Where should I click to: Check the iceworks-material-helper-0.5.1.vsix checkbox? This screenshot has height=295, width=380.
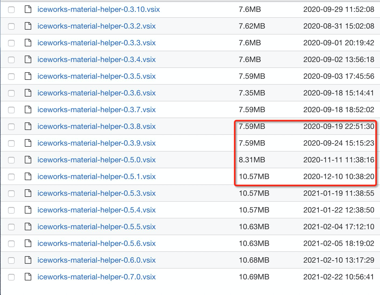[x=11, y=177]
